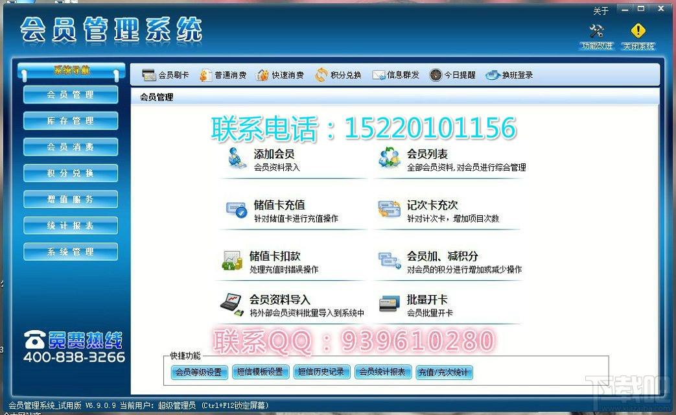The width and height of the screenshot is (676, 415).
Task: Open 会员管理 in the left navigation
Action: (70, 95)
